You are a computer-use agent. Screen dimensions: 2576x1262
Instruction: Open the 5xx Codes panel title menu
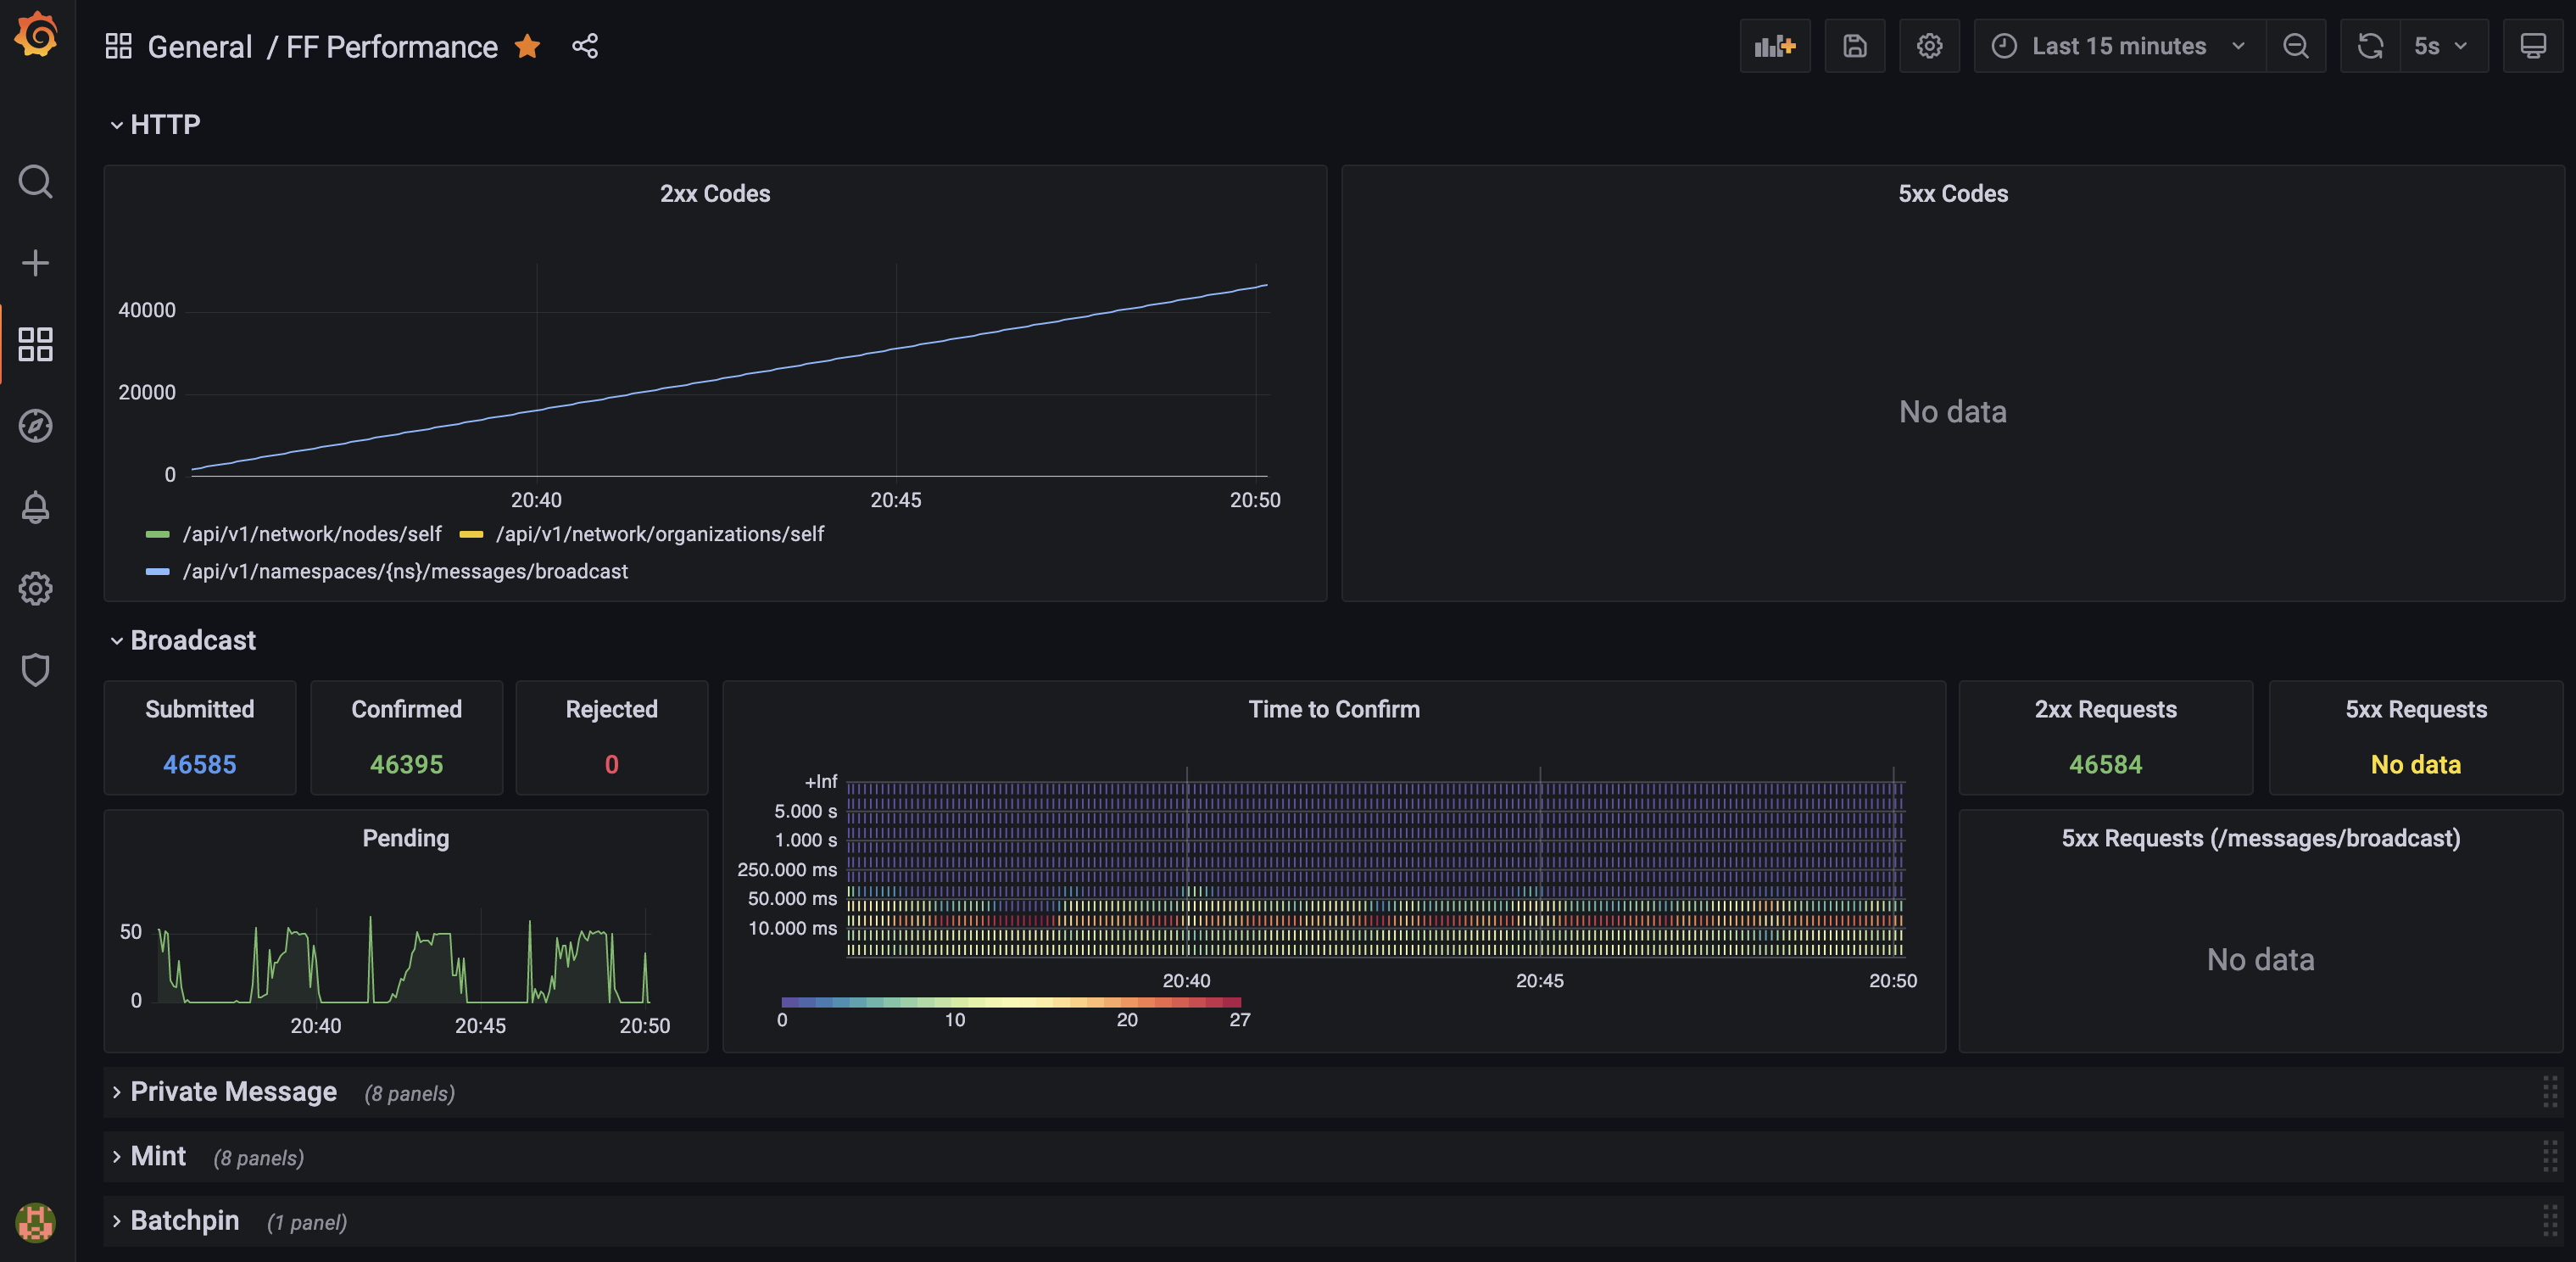click(1953, 194)
